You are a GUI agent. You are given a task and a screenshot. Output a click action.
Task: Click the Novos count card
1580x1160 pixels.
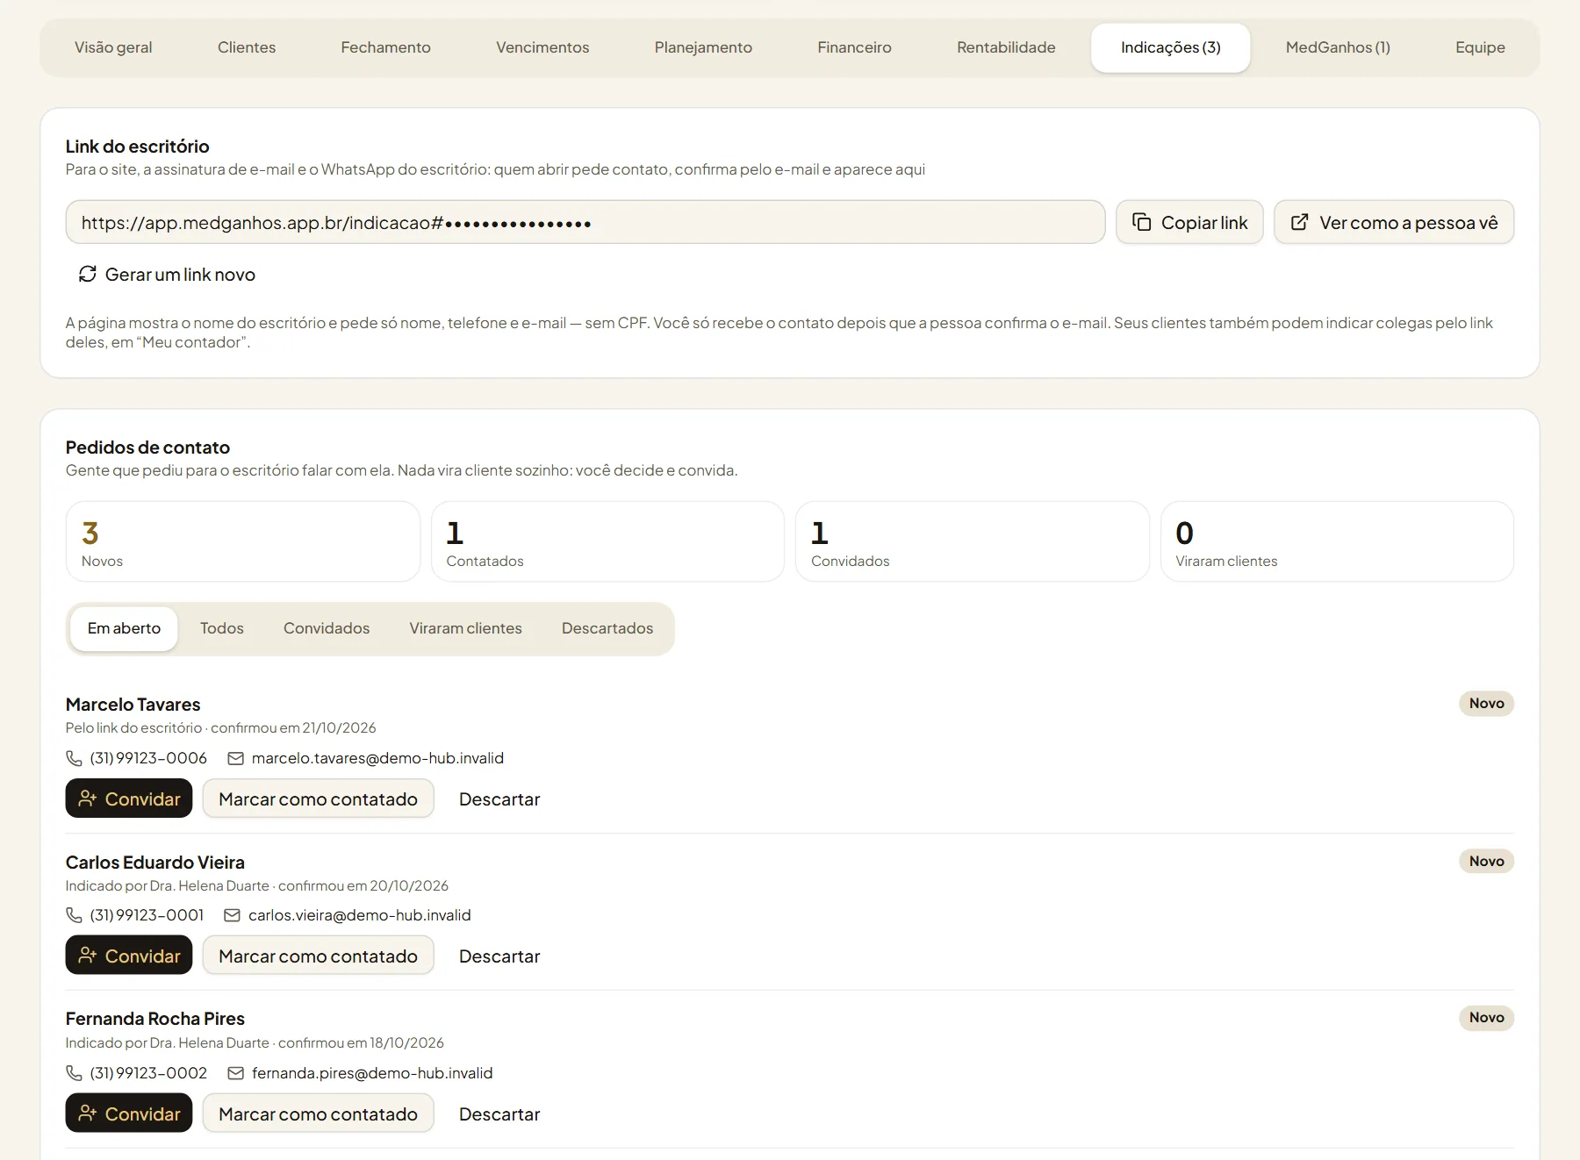243,541
